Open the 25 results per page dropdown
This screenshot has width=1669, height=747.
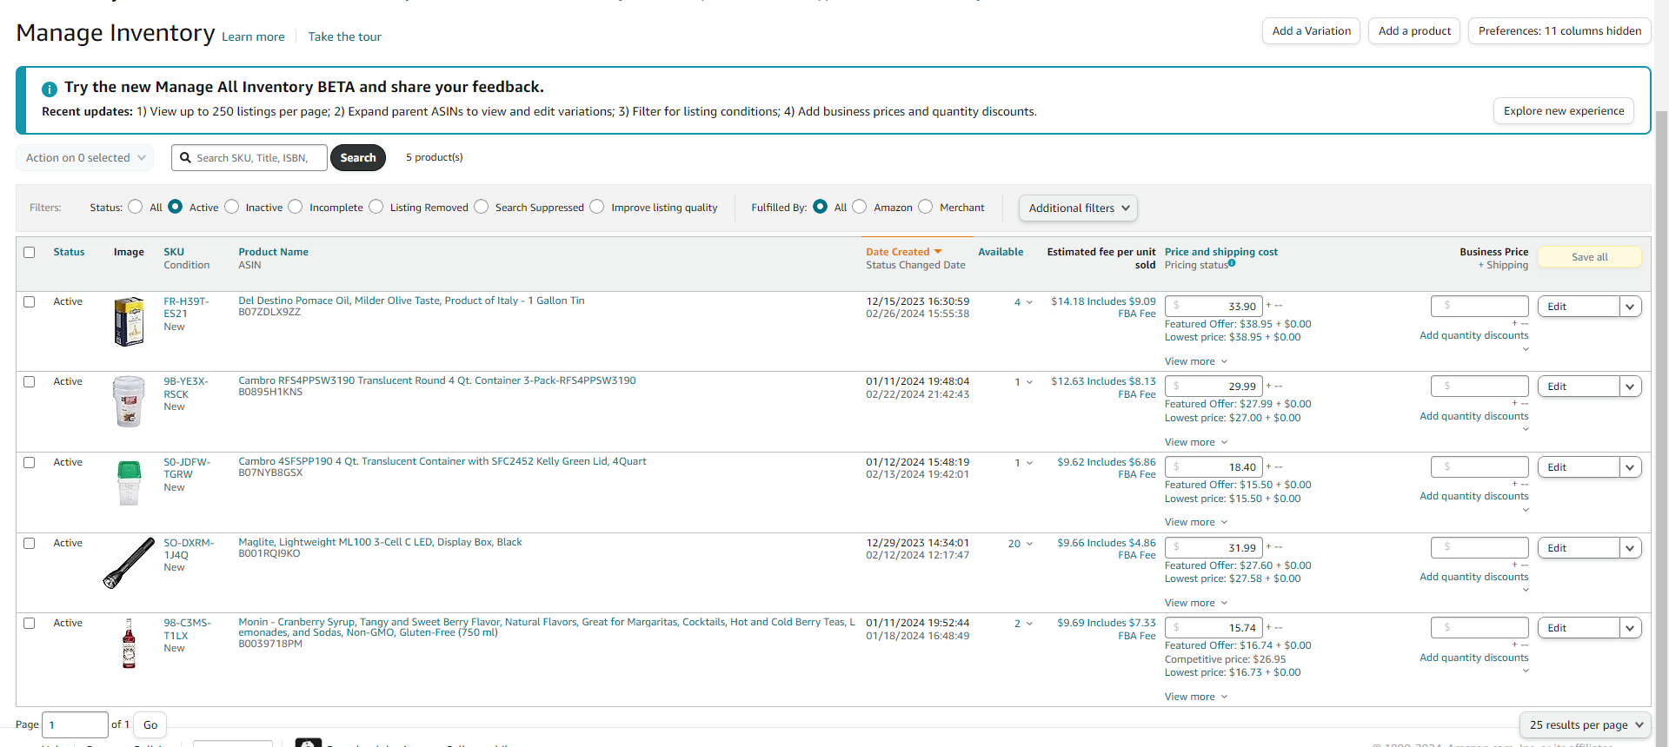pos(1586,725)
